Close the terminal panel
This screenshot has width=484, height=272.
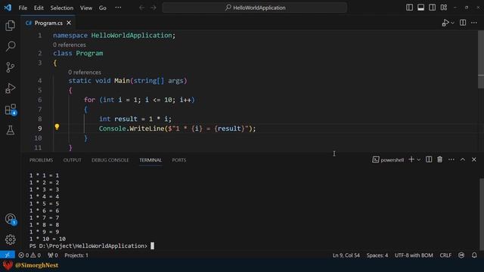pyautogui.click(x=474, y=159)
